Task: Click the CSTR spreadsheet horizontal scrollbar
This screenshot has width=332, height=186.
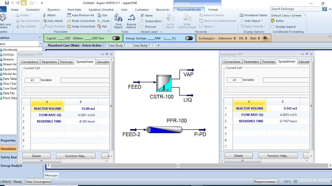Action: coord(41,161)
